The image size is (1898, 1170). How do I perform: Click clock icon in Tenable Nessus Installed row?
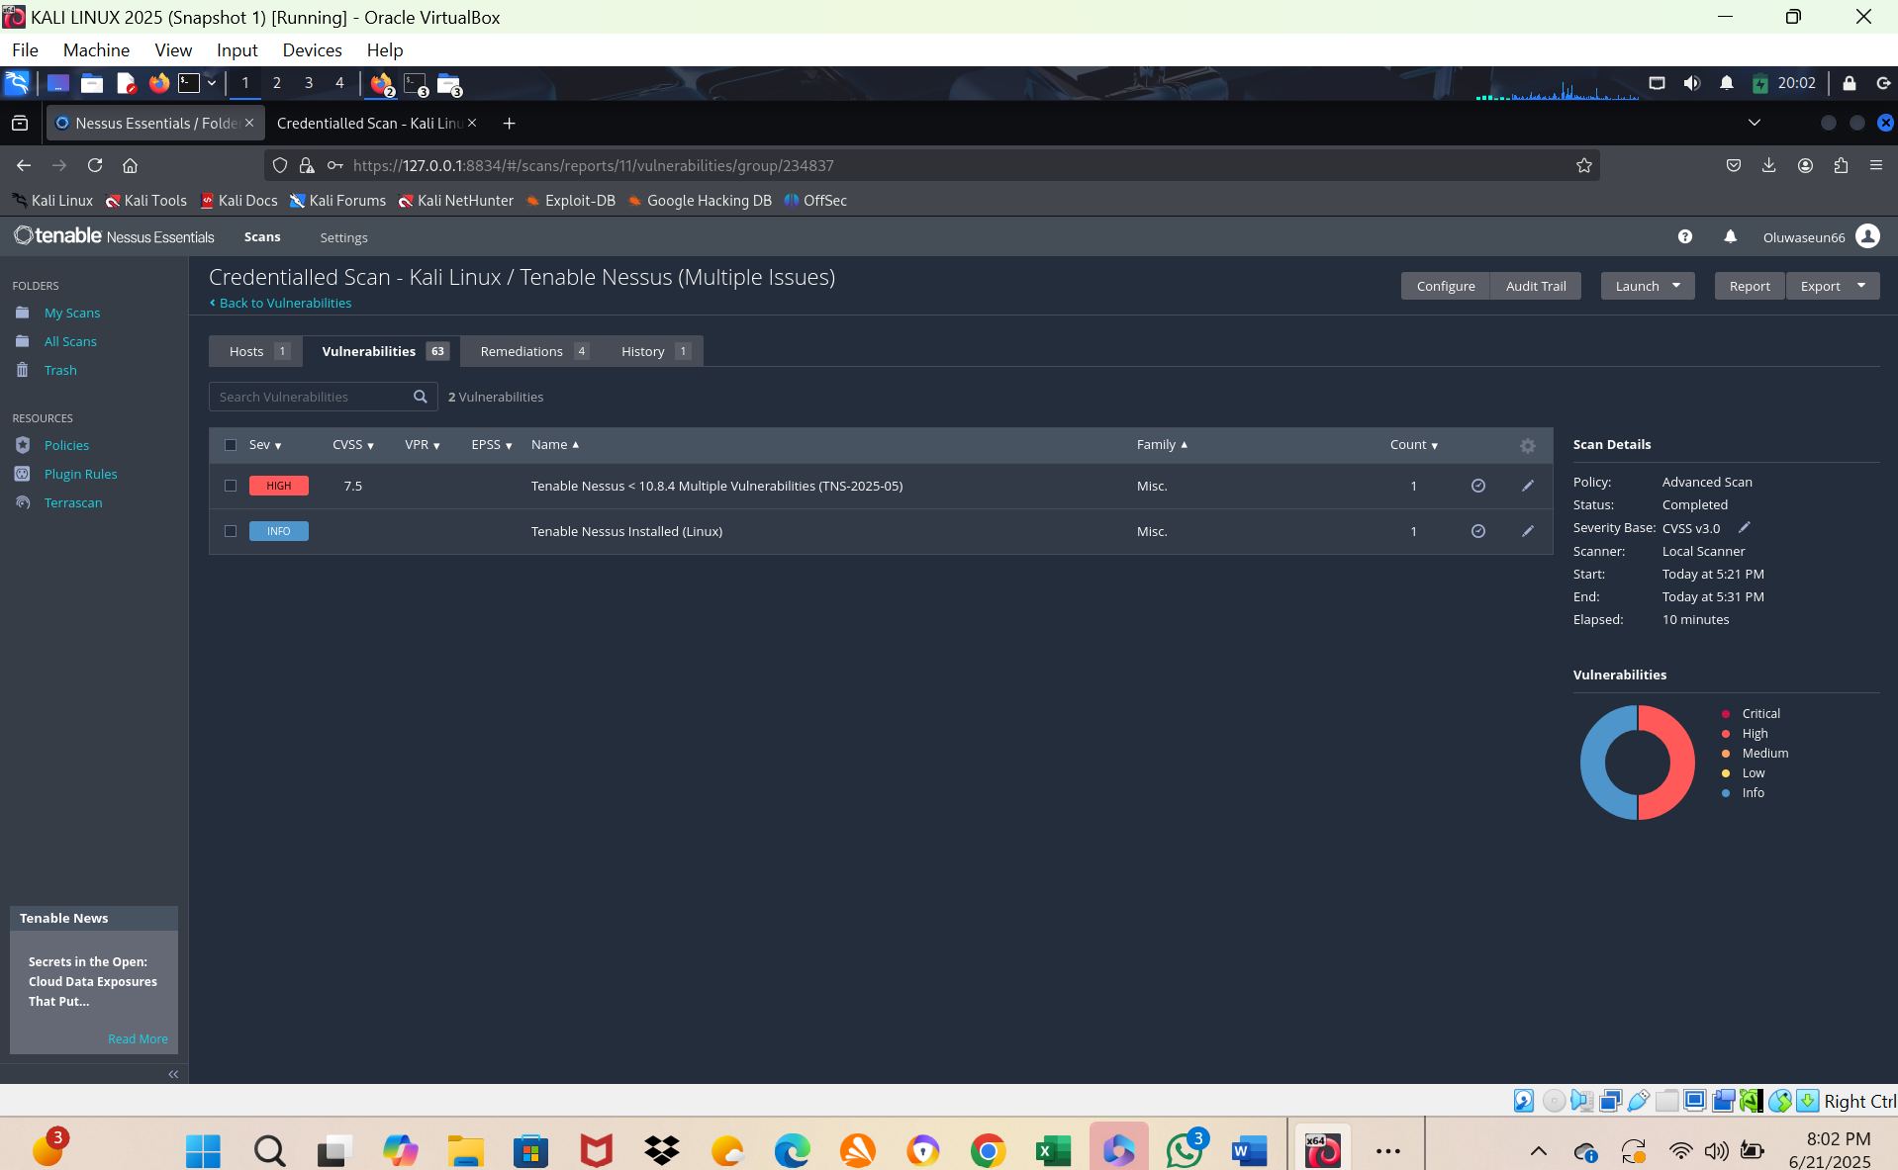click(1478, 531)
